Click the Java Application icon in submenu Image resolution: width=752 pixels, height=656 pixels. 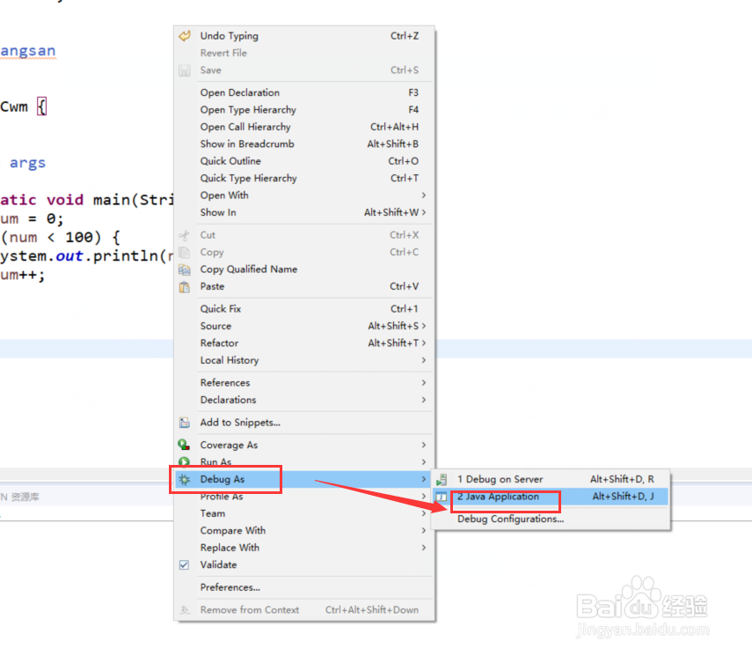[442, 497]
